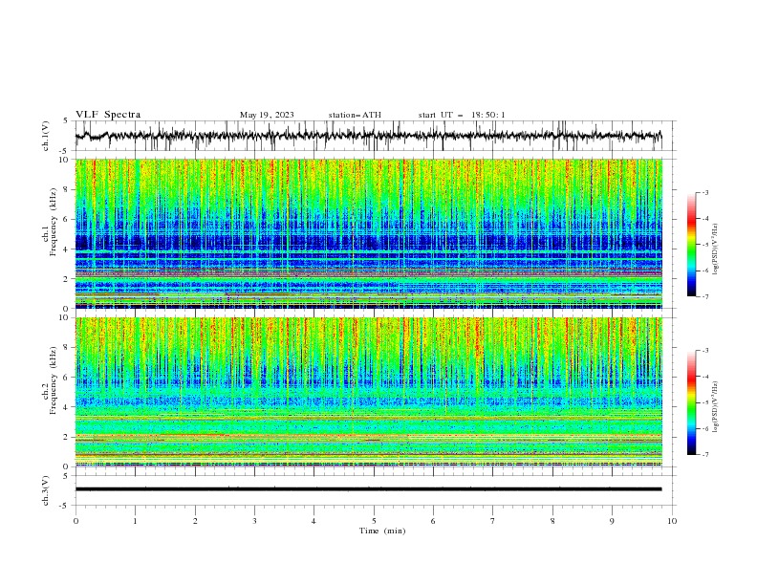Click the ch.2 spectrogram color scale bar
Viewport: 757px width, 585px height.
[x=691, y=402]
